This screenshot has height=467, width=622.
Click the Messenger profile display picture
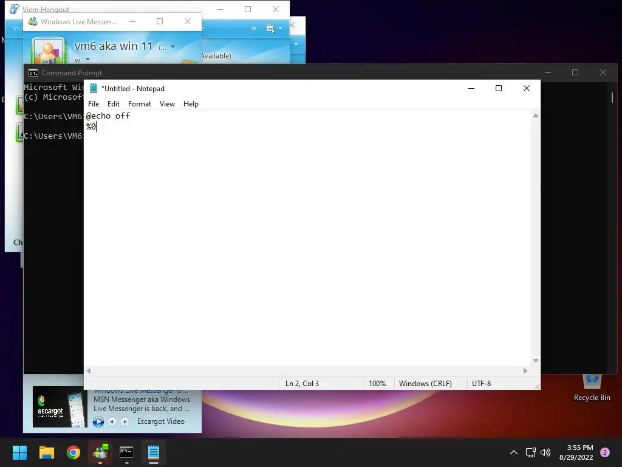point(48,51)
